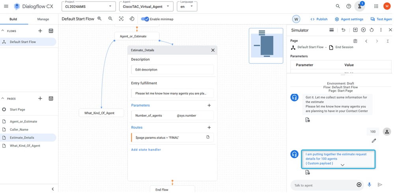Add a route in Estimate_Details panel

click(x=209, y=127)
